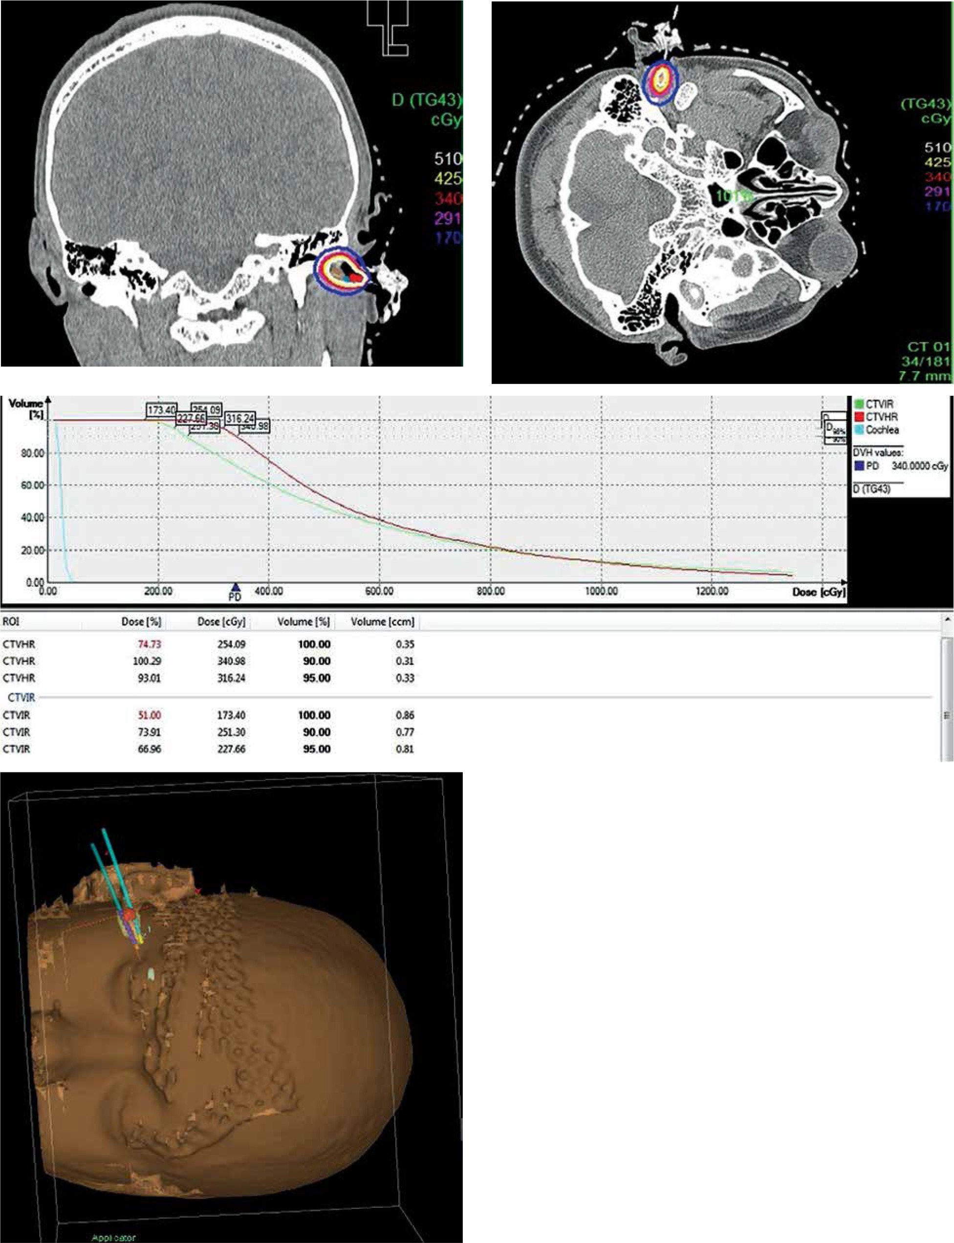Click the Dose [%] column header

141,621
